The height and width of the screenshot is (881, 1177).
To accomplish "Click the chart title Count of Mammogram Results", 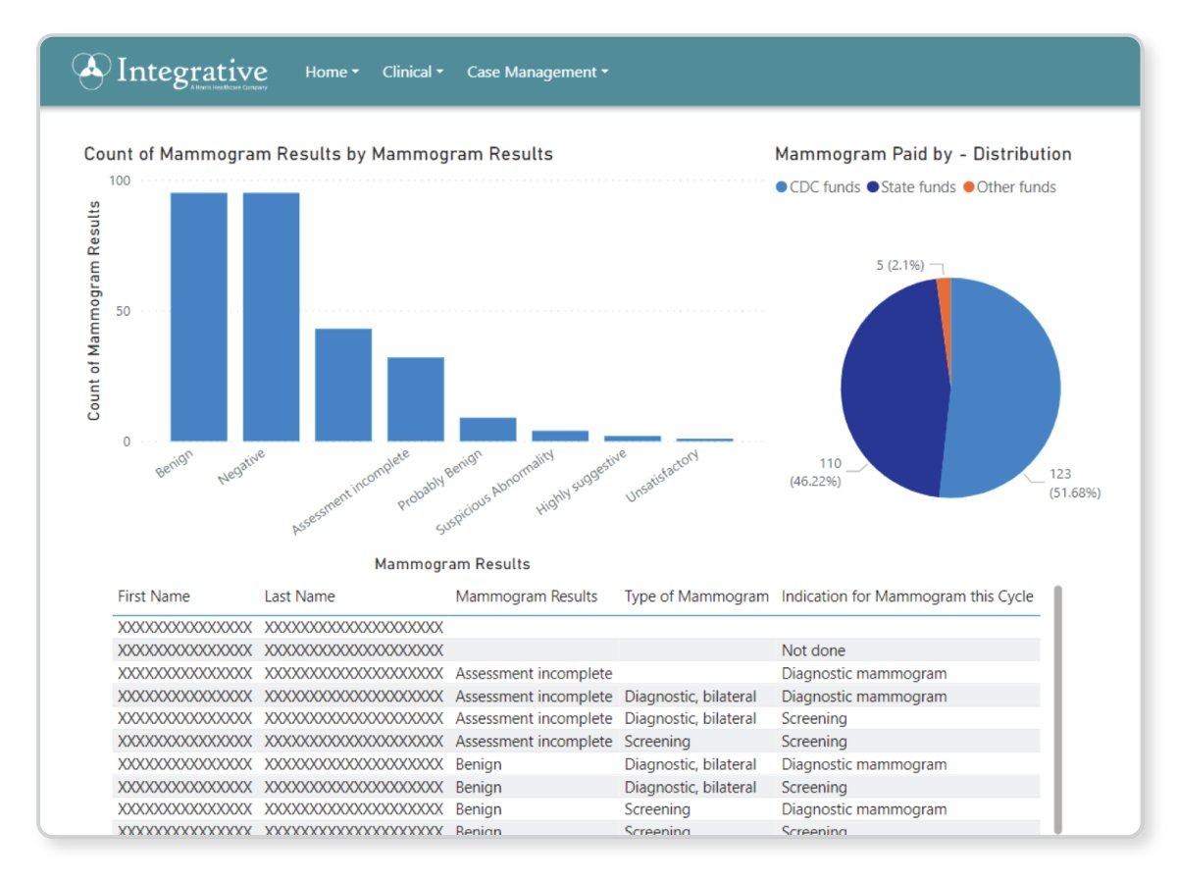I will click(x=319, y=154).
